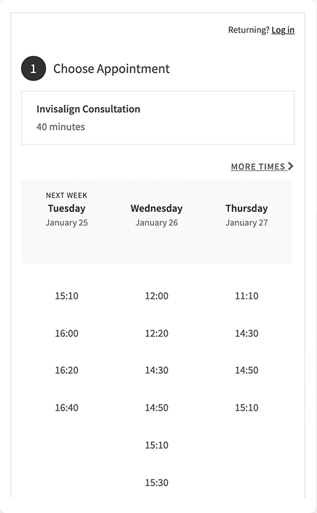Select the Invisalign Consultation appointment box
This screenshot has width=317, height=513.
(158, 118)
